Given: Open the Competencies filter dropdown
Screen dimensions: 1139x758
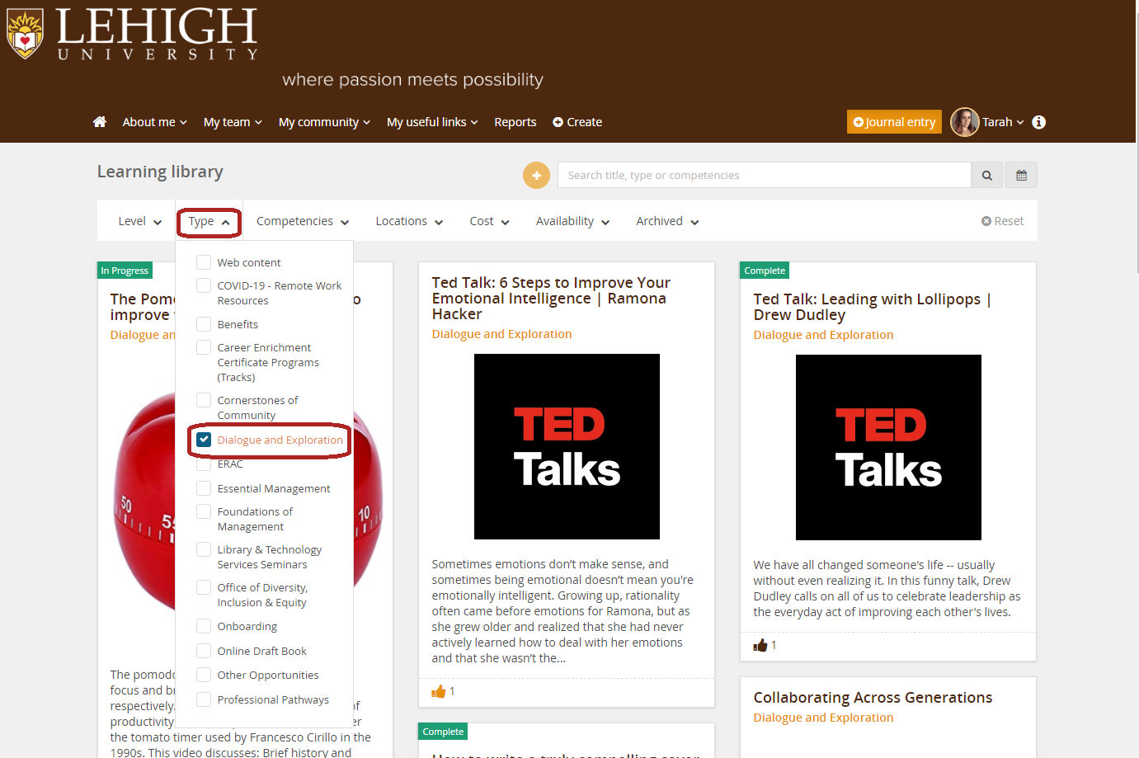Looking at the screenshot, I should tap(303, 221).
